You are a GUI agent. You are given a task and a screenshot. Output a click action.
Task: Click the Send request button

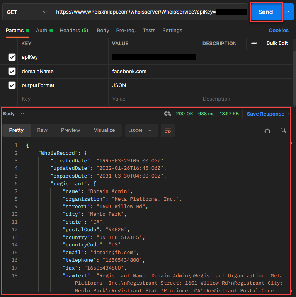pyautogui.click(x=266, y=12)
